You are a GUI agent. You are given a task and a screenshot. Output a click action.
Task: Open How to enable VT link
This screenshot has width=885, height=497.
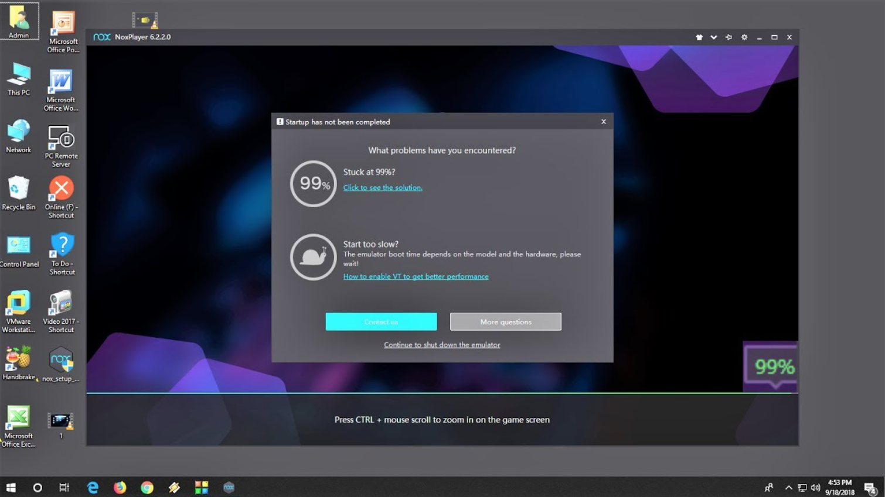click(x=416, y=276)
